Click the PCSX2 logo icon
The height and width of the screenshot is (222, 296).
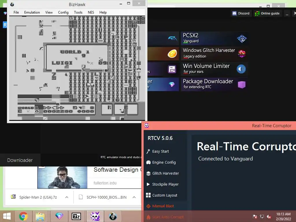[x=242, y=38]
